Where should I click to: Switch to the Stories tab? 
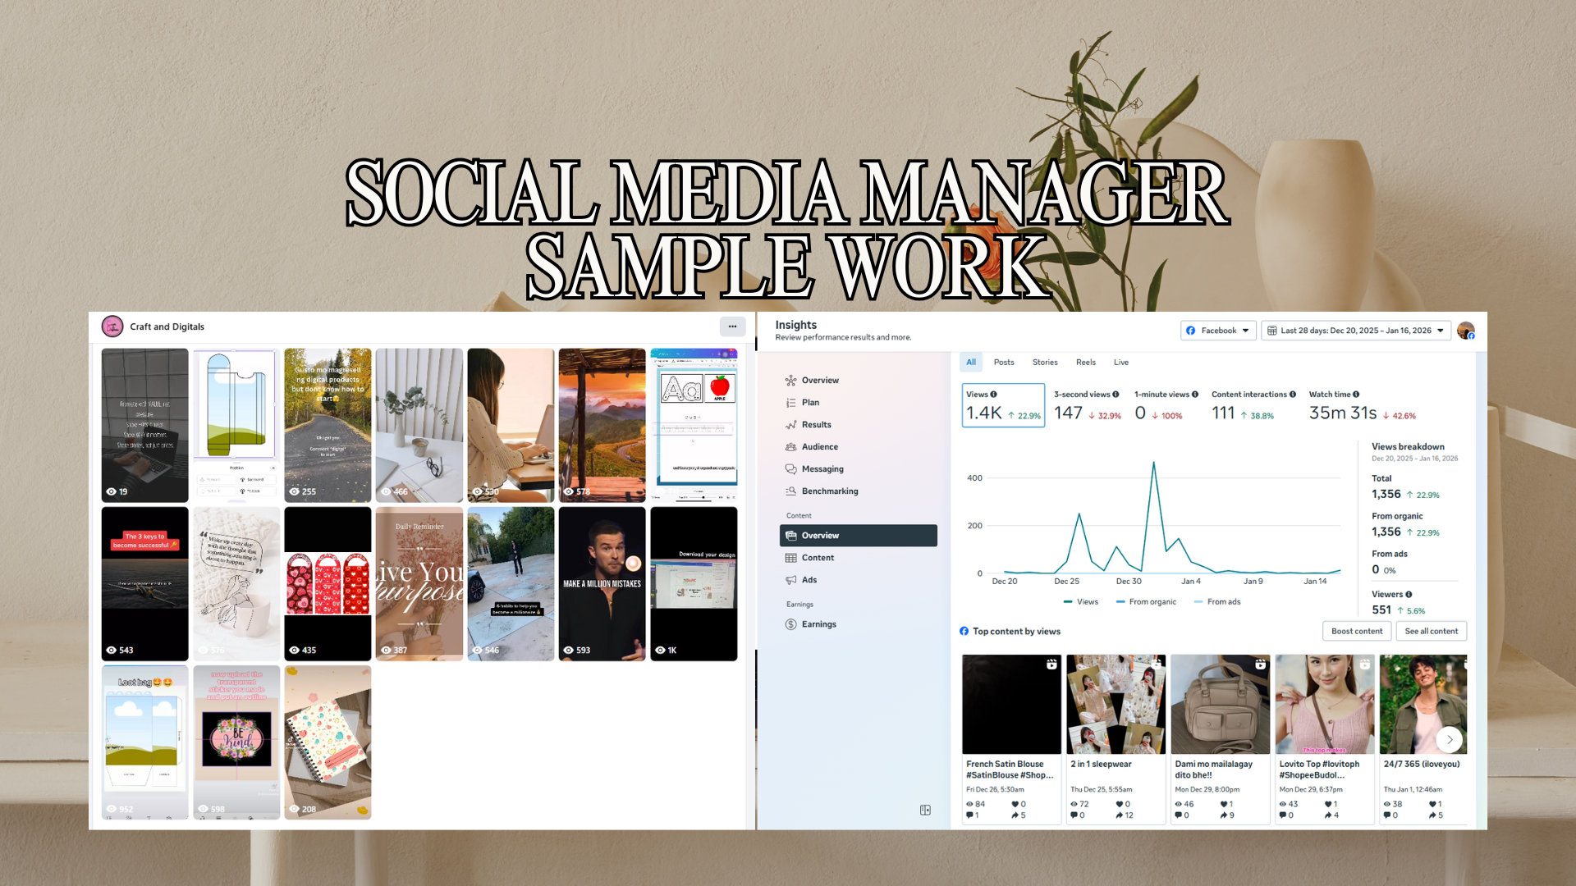(x=1044, y=362)
